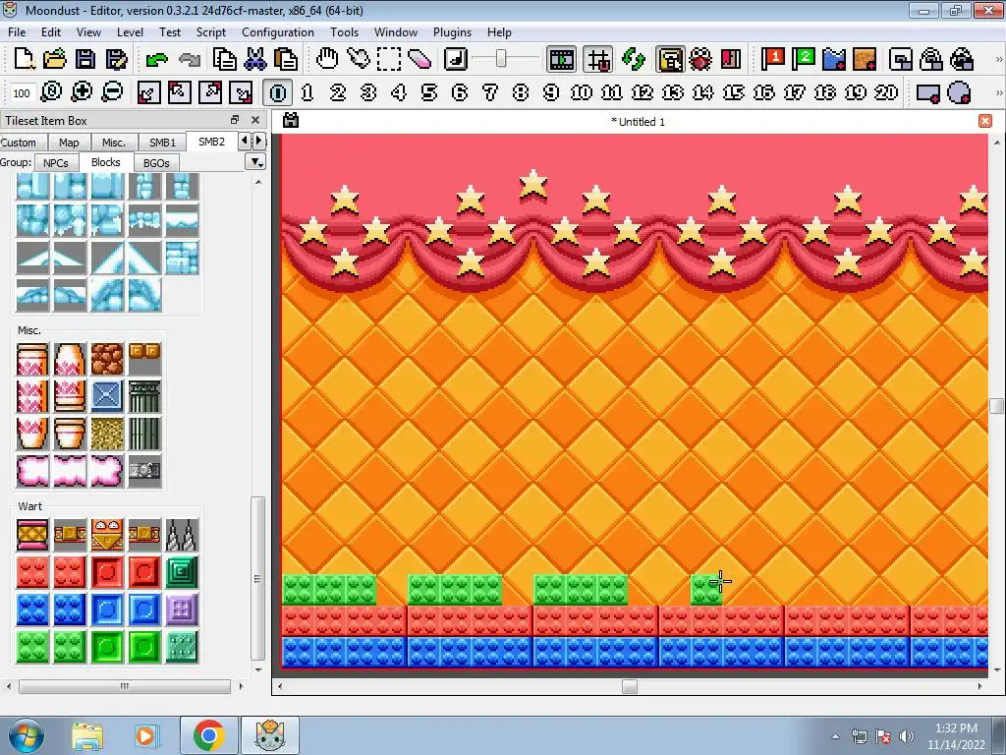Switch to section 20
Viewport: 1006px width, 755px height.
(x=886, y=92)
